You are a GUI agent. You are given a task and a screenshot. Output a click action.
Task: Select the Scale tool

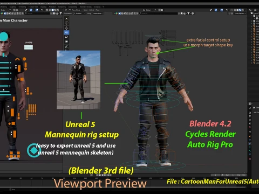(66, 37)
